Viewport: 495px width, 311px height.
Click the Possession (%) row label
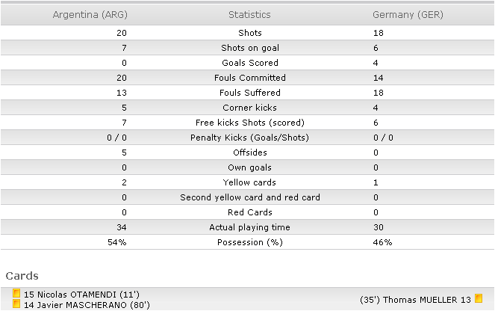click(250, 242)
